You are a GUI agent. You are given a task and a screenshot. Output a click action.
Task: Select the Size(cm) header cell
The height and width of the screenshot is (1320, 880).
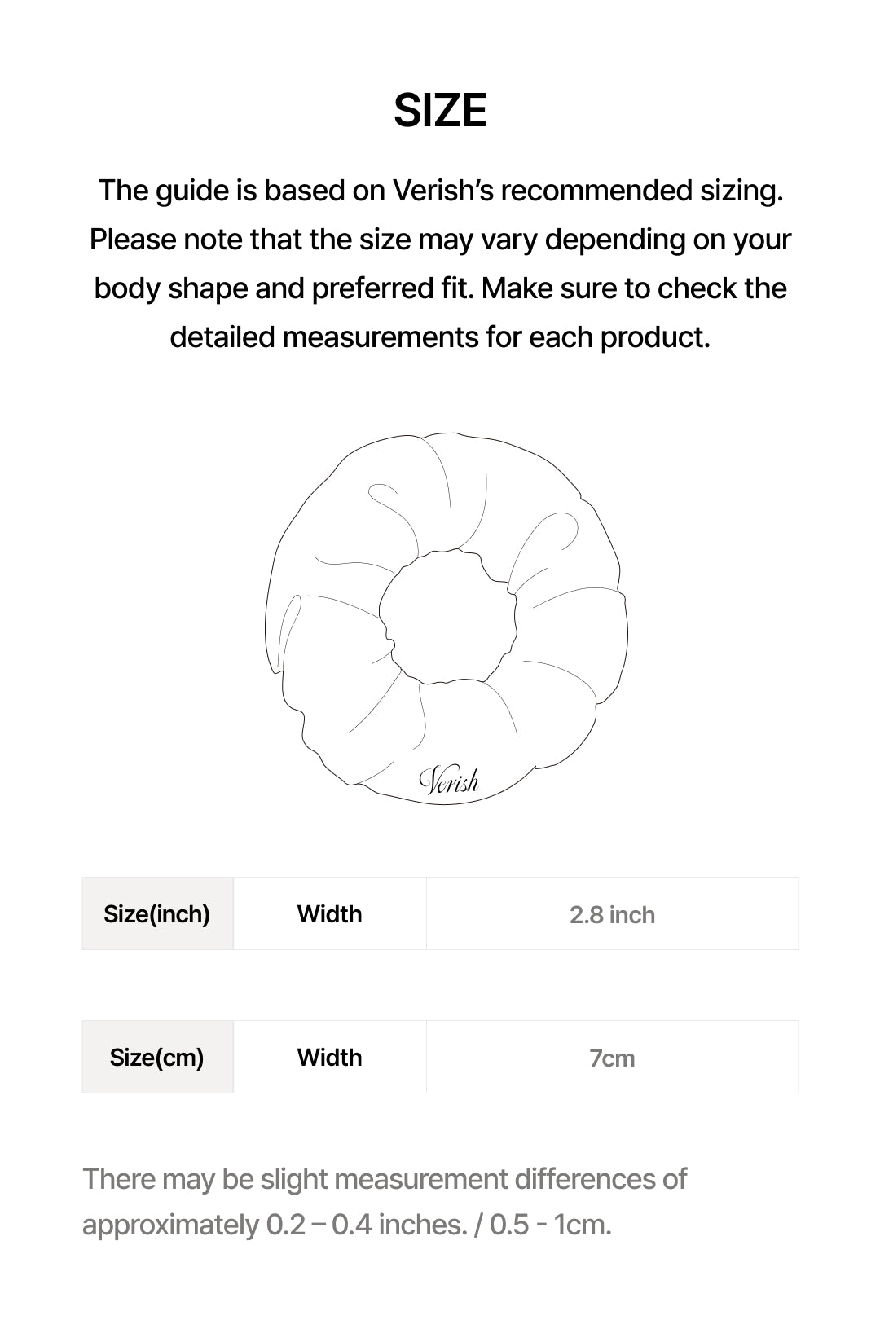click(157, 1058)
